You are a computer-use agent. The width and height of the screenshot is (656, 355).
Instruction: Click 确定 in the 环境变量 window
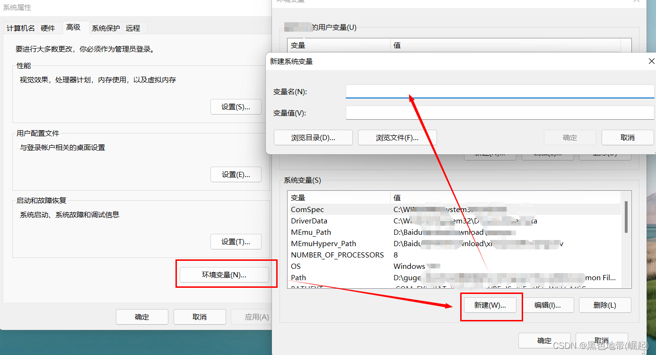click(x=544, y=341)
